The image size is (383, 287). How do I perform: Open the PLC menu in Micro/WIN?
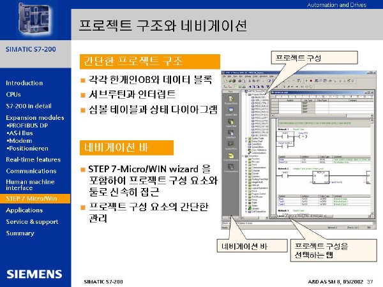(x=241, y=76)
